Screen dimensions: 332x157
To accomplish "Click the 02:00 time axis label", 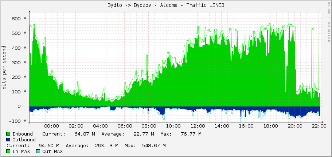I will click(x=76, y=126).
